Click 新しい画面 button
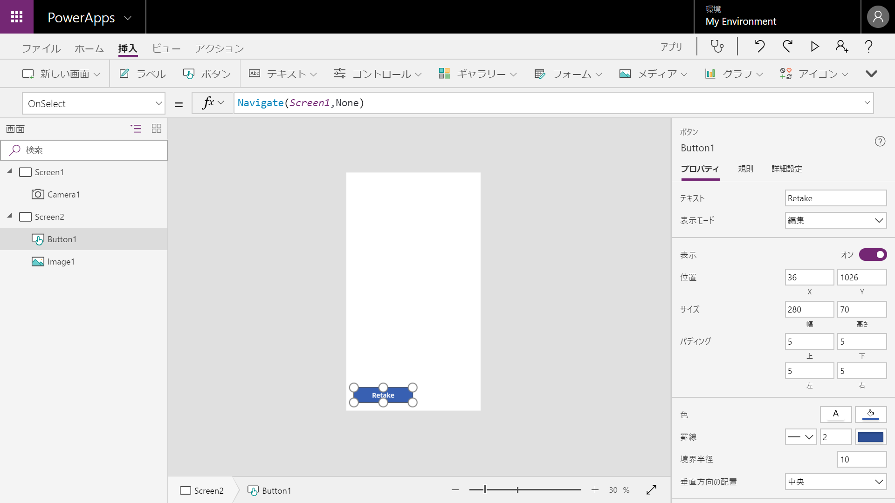 pyautogui.click(x=61, y=74)
